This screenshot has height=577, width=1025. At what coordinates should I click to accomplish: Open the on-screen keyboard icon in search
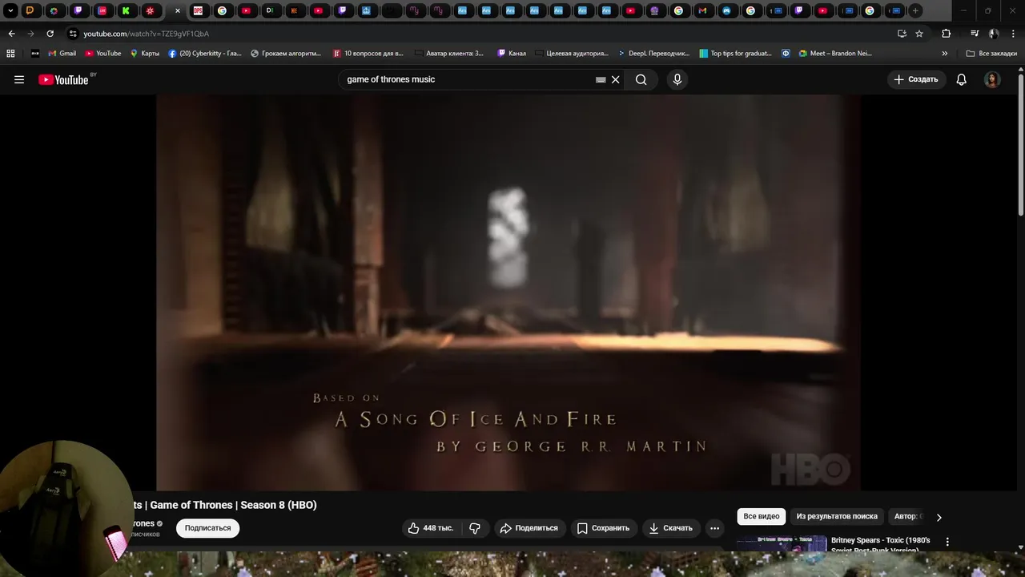[601, 79]
